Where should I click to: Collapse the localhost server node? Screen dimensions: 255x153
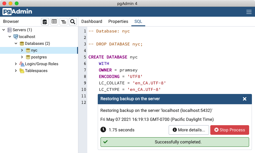pos(10,37)
